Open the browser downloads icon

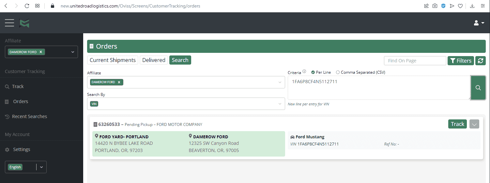click(472, 6)
